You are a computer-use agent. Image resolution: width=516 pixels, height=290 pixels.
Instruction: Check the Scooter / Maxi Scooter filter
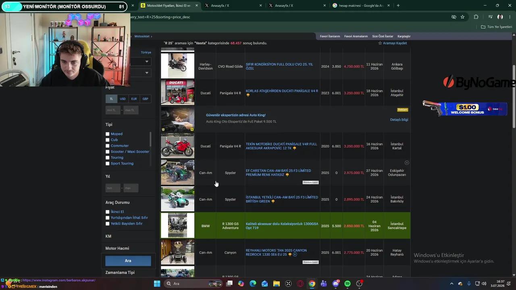[x=108, y=152]
